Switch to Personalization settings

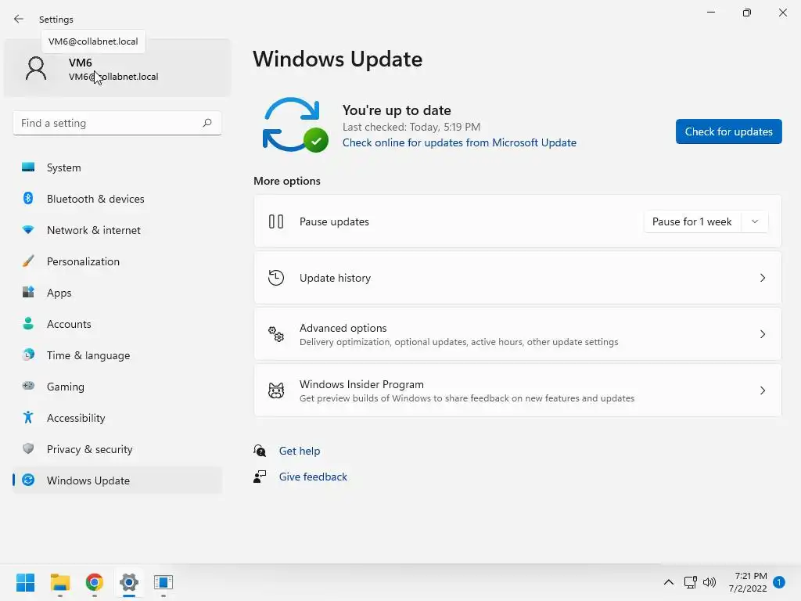[x=117, y=261]
